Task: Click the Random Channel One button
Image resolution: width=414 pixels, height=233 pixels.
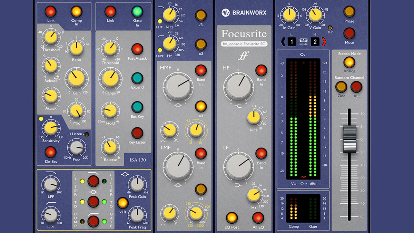Action: click(x=341, y=87)
